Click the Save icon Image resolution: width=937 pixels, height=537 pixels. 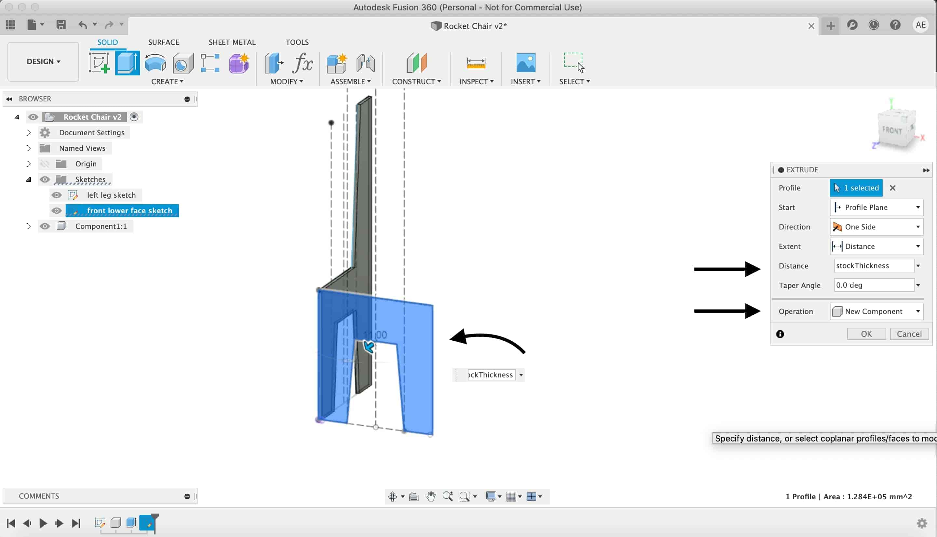pos(61,25)
